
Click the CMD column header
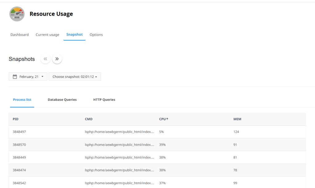pyautogui.click(x=89, y=119)
